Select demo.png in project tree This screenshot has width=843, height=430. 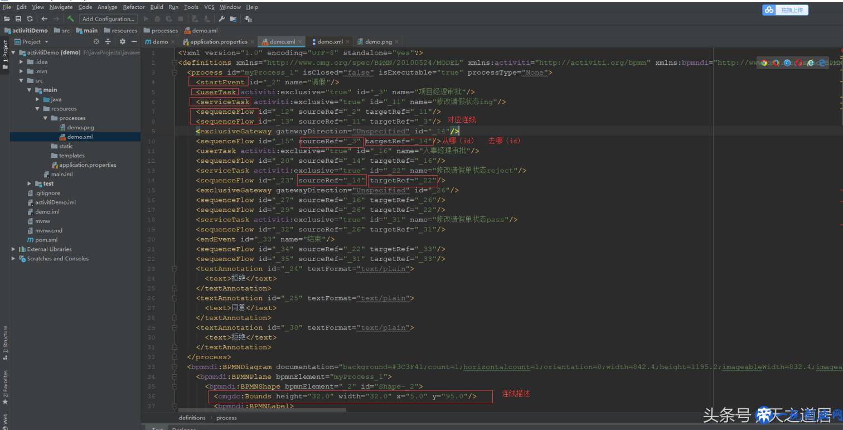[76, 128]
